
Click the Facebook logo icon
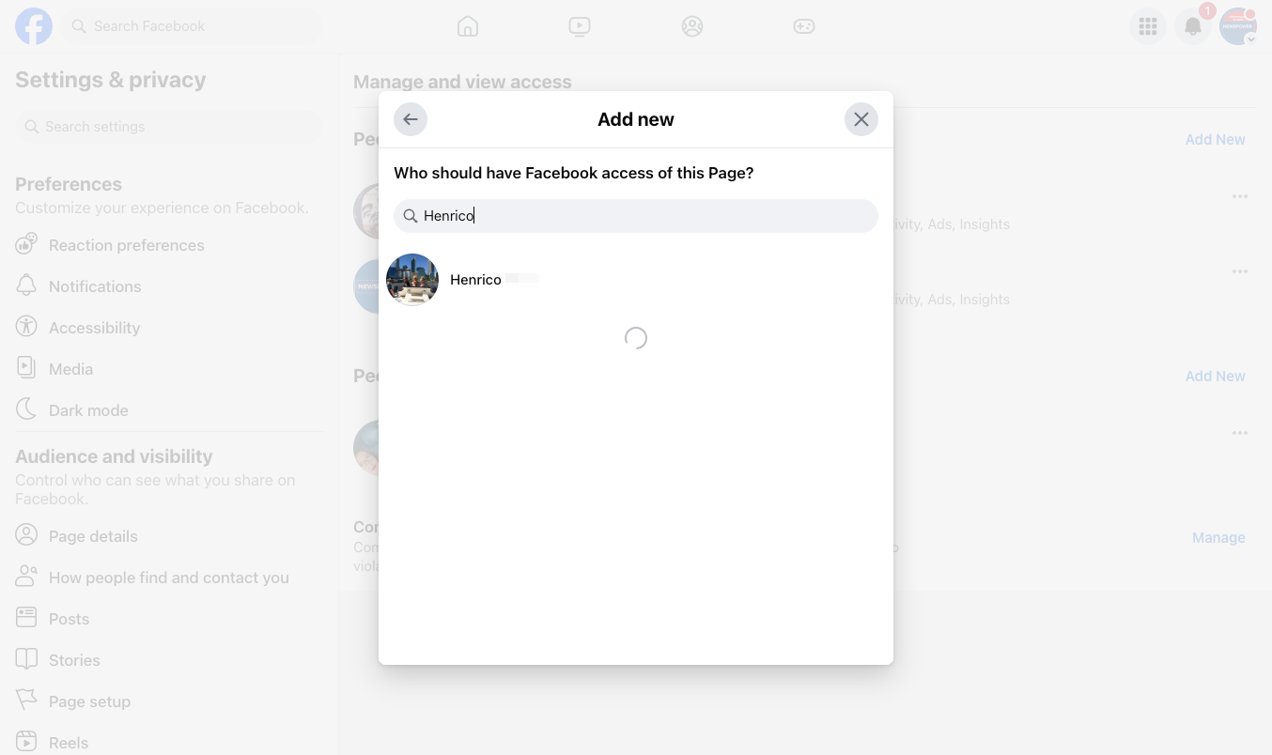[34, 26]
